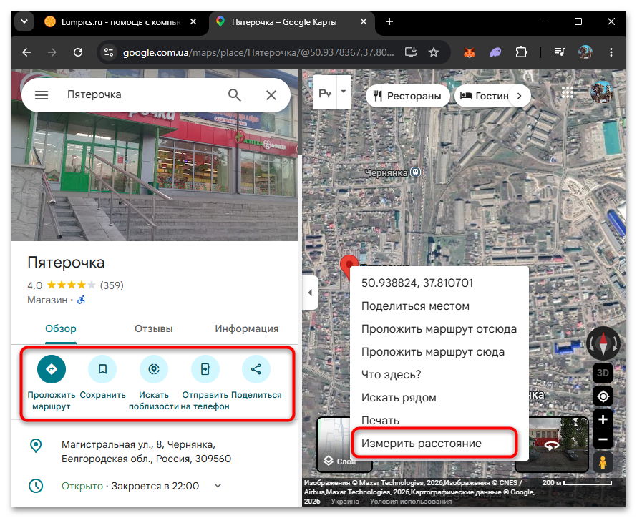Switch to the Обзор tab
This screenshot has height=518, width=637.
tap(61, 329)
